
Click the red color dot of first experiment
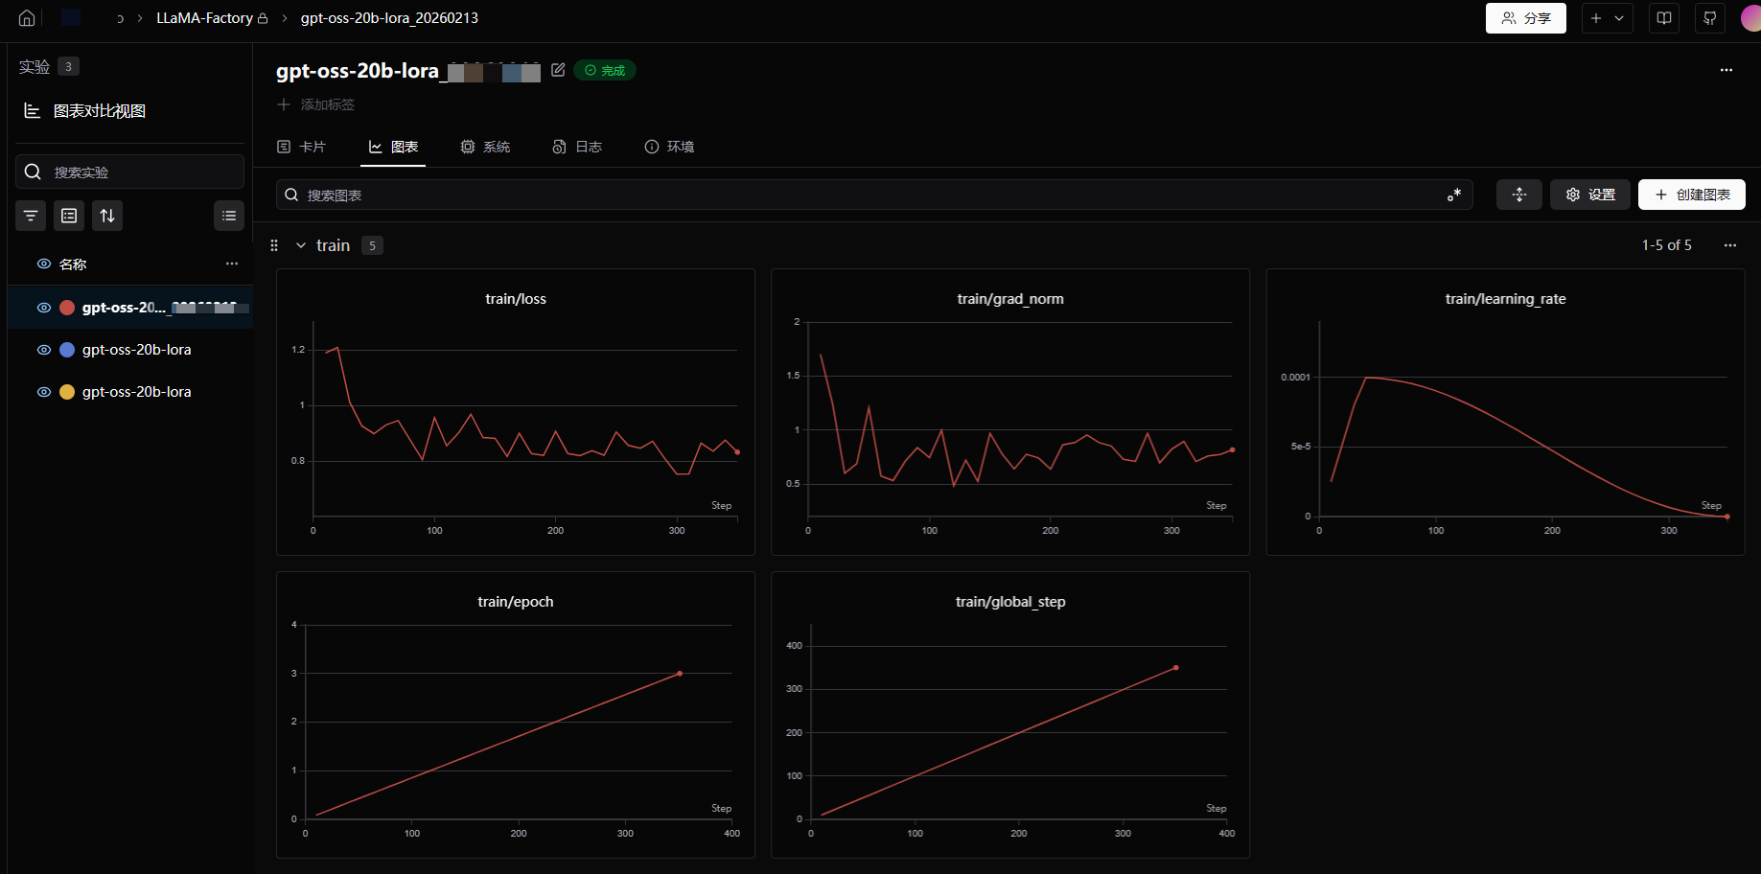pos(67,308)
